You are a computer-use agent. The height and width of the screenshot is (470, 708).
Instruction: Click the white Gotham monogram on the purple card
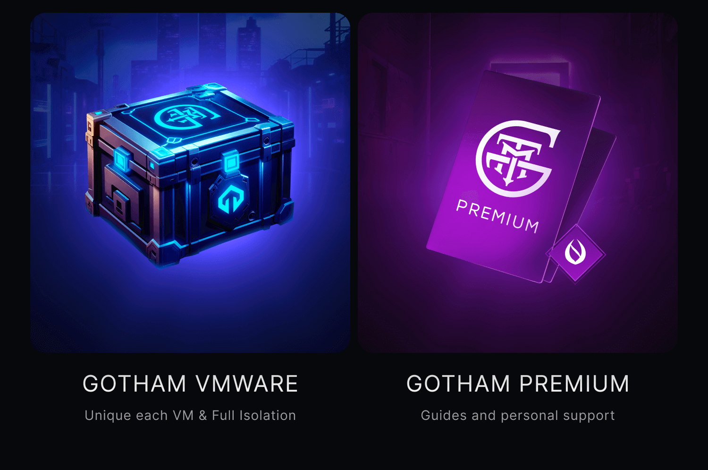pos(517,158)
